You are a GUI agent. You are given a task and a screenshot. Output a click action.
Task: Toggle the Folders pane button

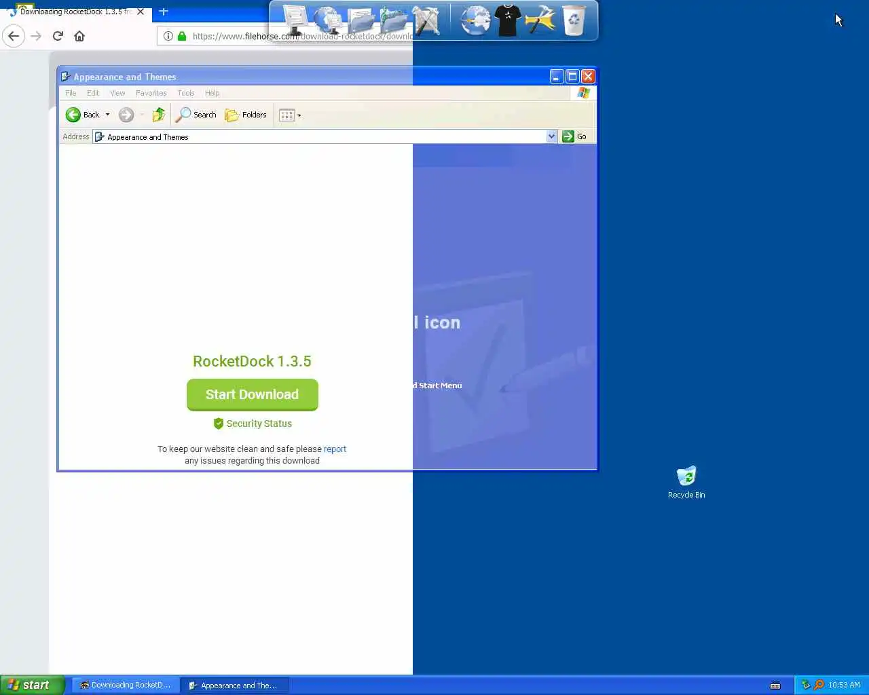point(246,115)
